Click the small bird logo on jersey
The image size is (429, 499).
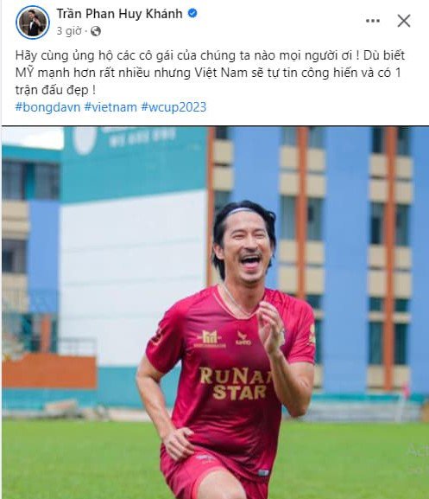[x=243, y=338]
